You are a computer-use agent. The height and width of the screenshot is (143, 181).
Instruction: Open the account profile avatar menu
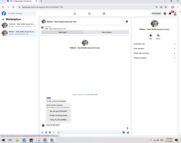(175, 13)
